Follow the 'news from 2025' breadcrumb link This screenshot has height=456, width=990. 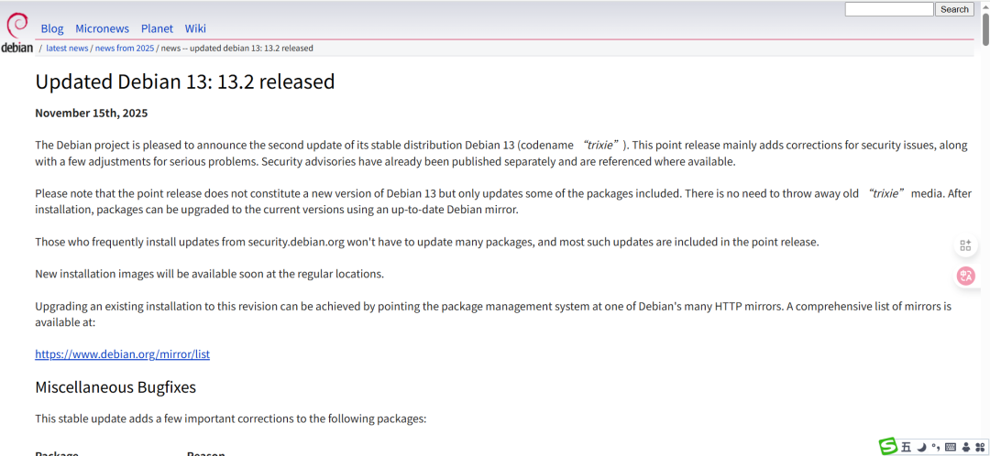[125, 48]
